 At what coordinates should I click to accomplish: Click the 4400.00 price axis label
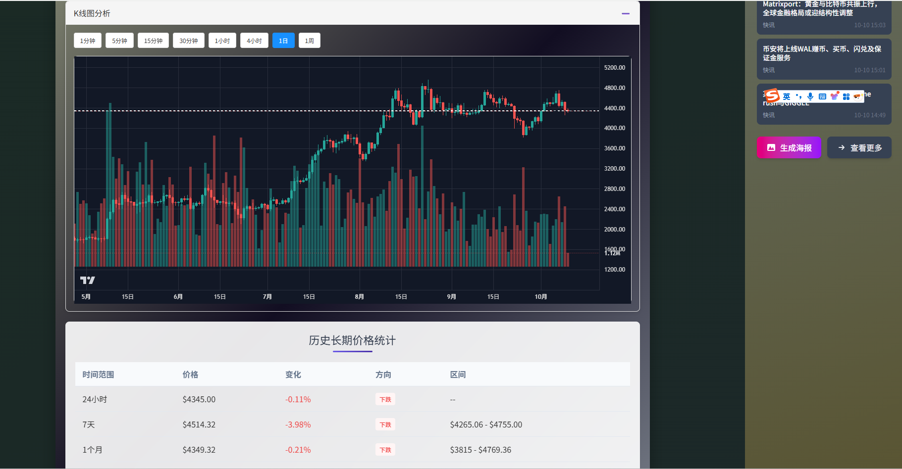[x=614, y=108]
